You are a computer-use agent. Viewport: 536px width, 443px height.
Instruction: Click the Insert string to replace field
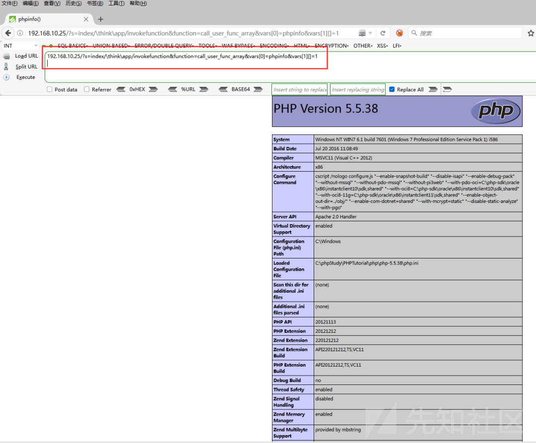[299, 89]
